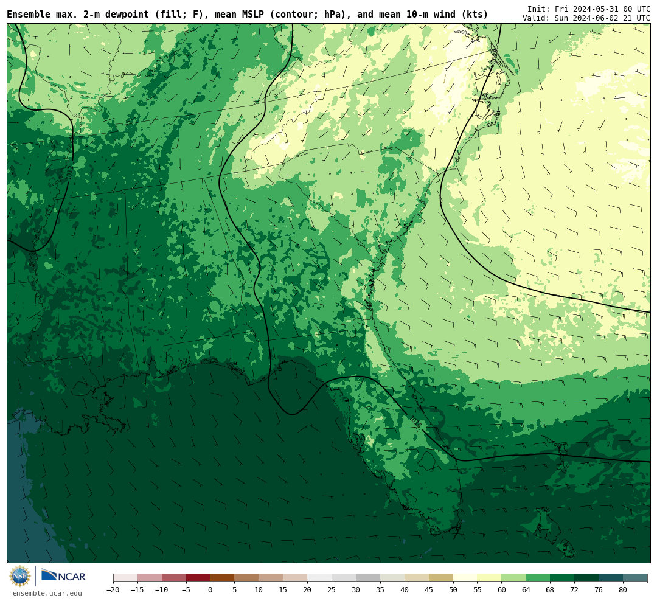Pick the dark red swatch between -5 and 0
Image resolution: width=657 pixels, height=601 pixels.
point(198,578)
